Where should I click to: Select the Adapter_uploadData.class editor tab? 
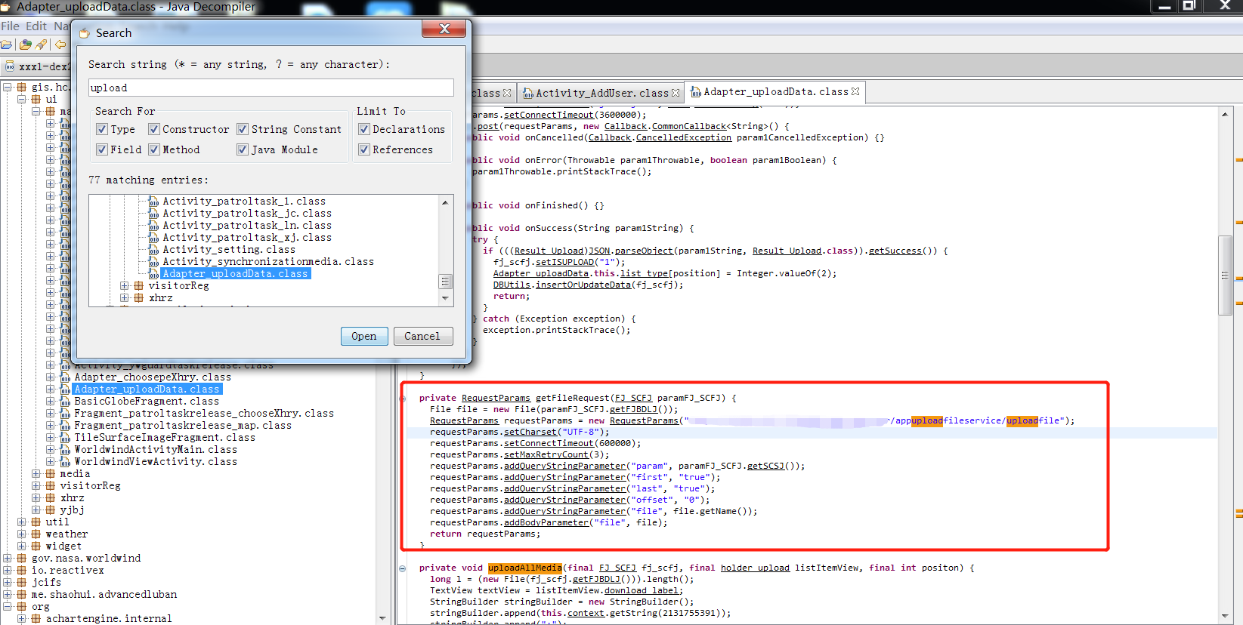click(776, 91)
